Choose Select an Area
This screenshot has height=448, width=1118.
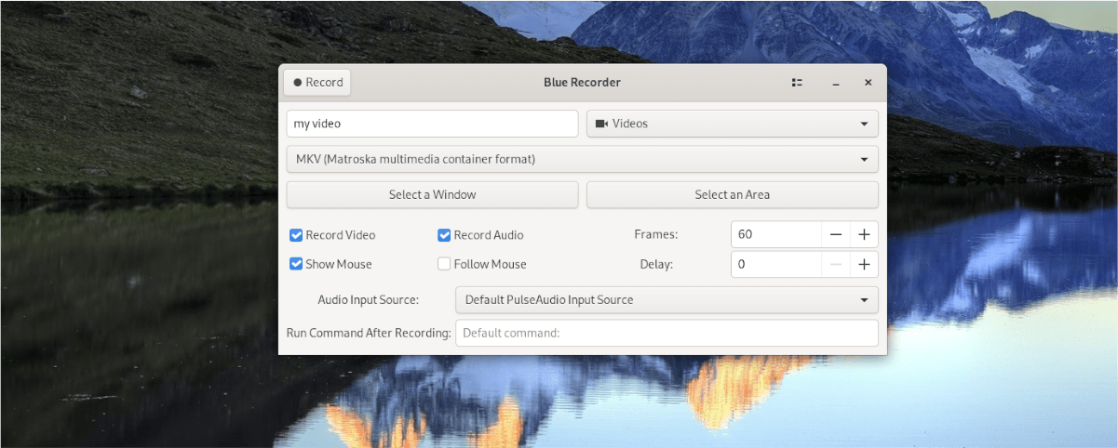point(733,194)
